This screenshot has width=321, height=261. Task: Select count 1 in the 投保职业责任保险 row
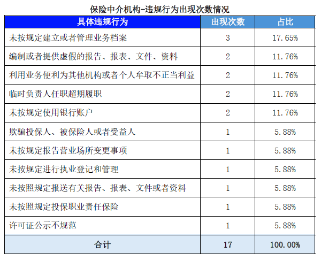228,207
